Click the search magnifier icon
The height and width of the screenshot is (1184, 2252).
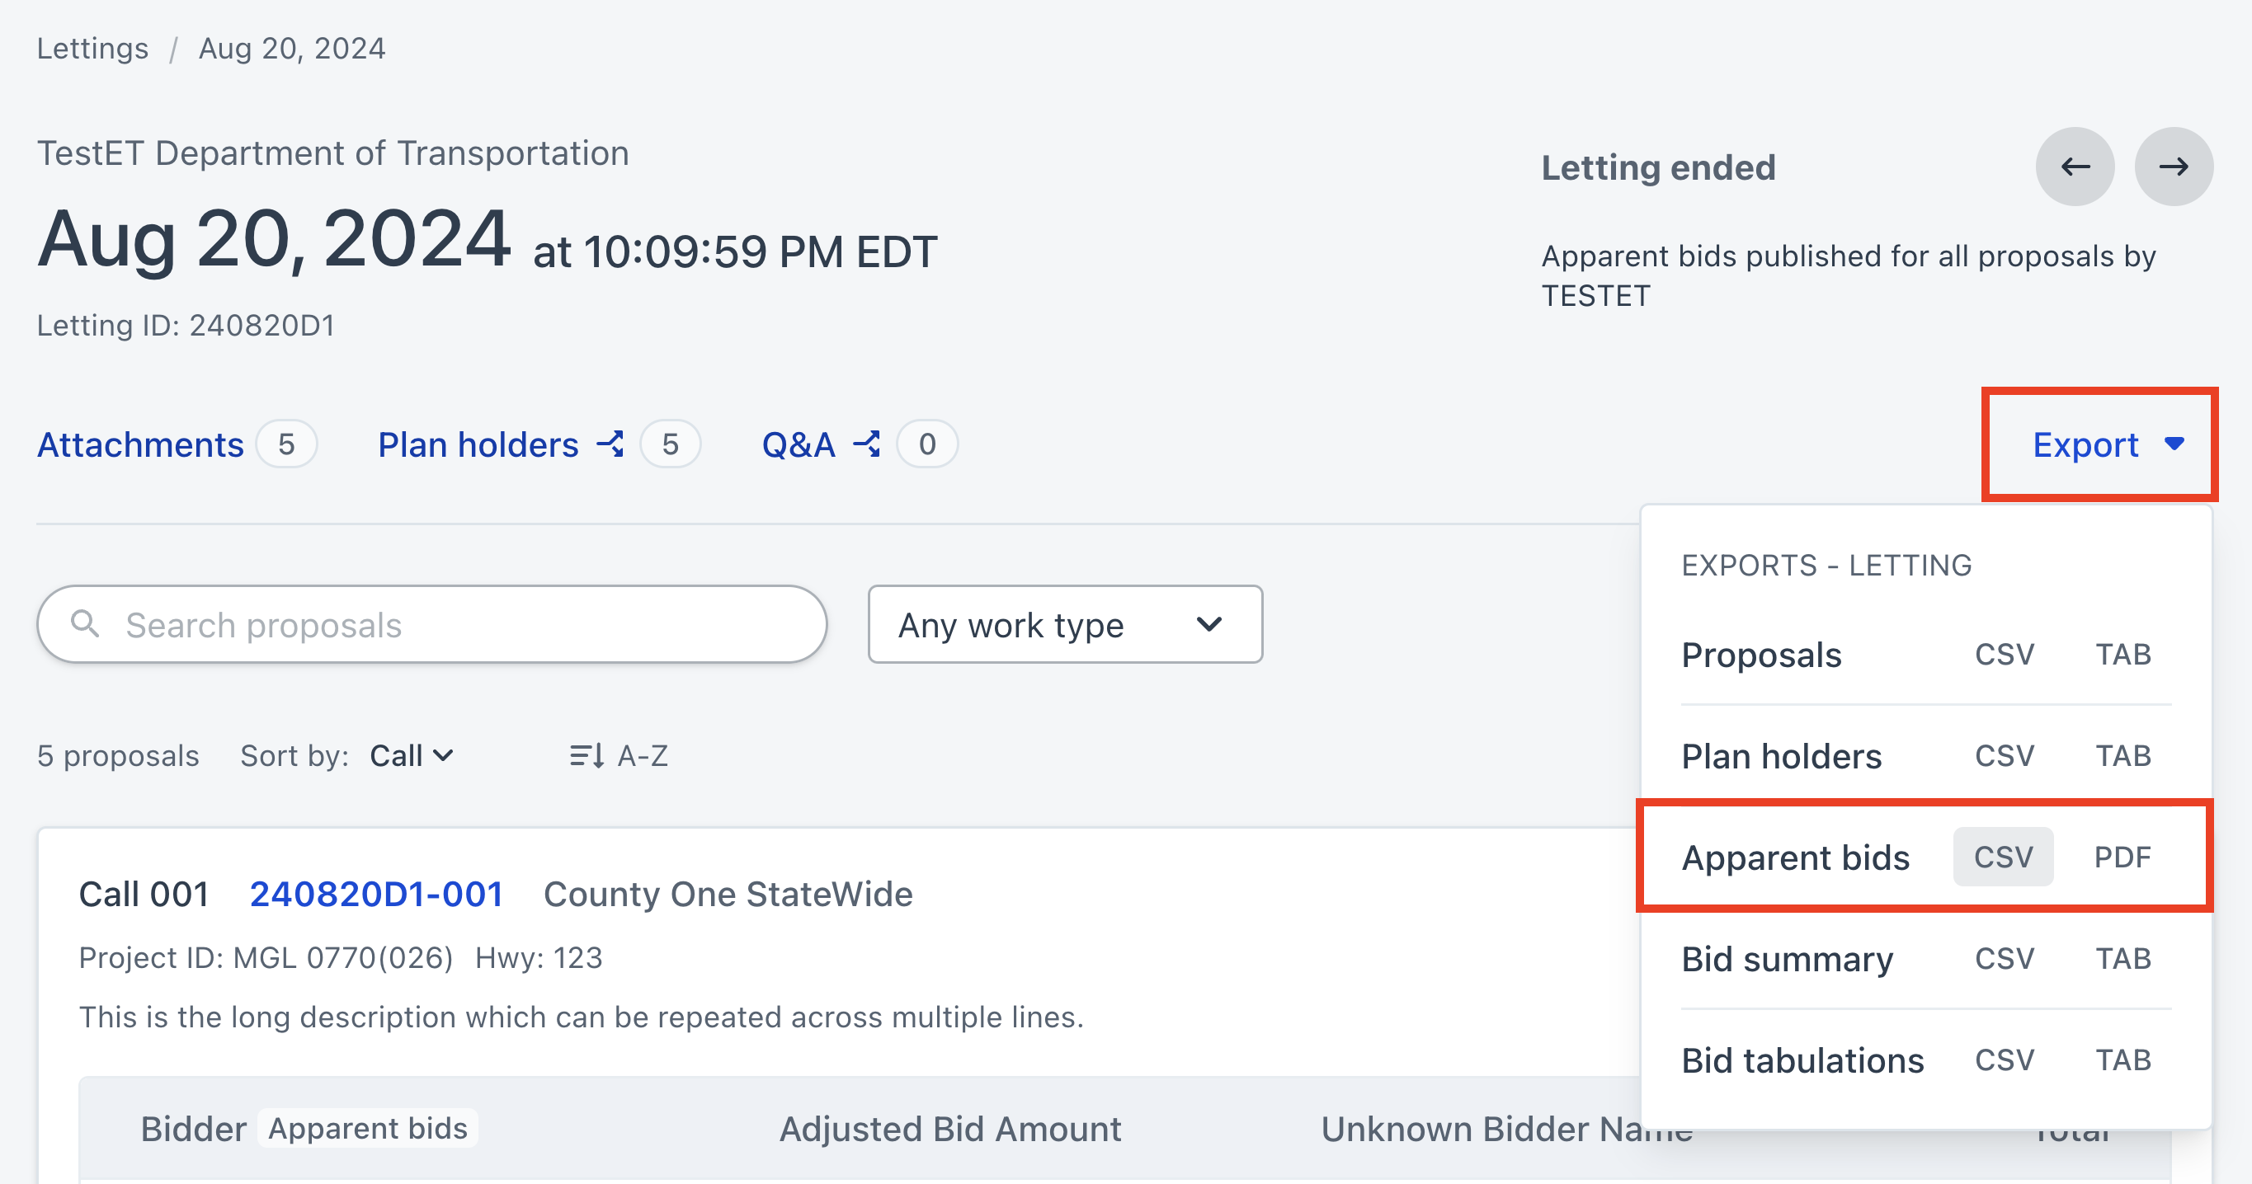pyautogui.click(x=85, y=624)
